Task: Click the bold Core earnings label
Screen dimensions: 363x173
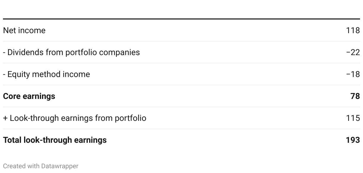Action: pos(29,96)
